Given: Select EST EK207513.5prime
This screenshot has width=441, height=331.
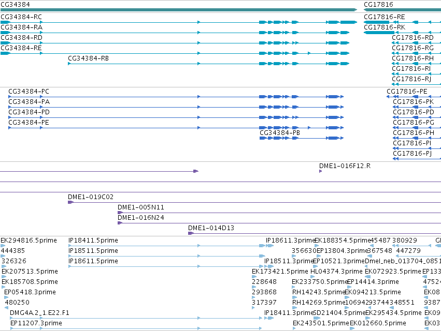Looking at the screenshot, I should [30, 272].
